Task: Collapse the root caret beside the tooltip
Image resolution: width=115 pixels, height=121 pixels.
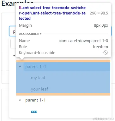Action: coord(14,56)
